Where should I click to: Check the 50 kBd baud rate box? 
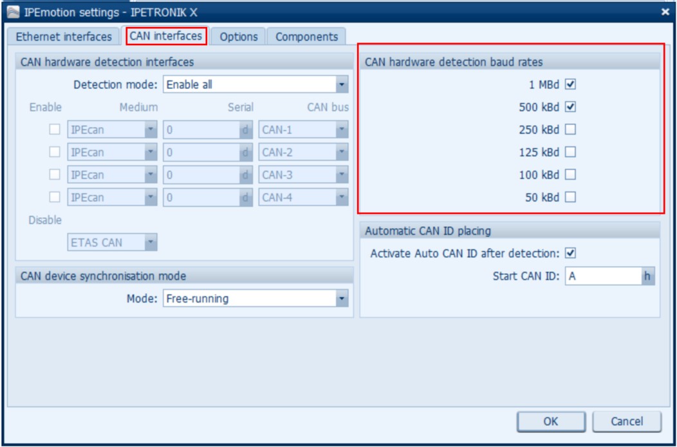click(x=570, y=197)
